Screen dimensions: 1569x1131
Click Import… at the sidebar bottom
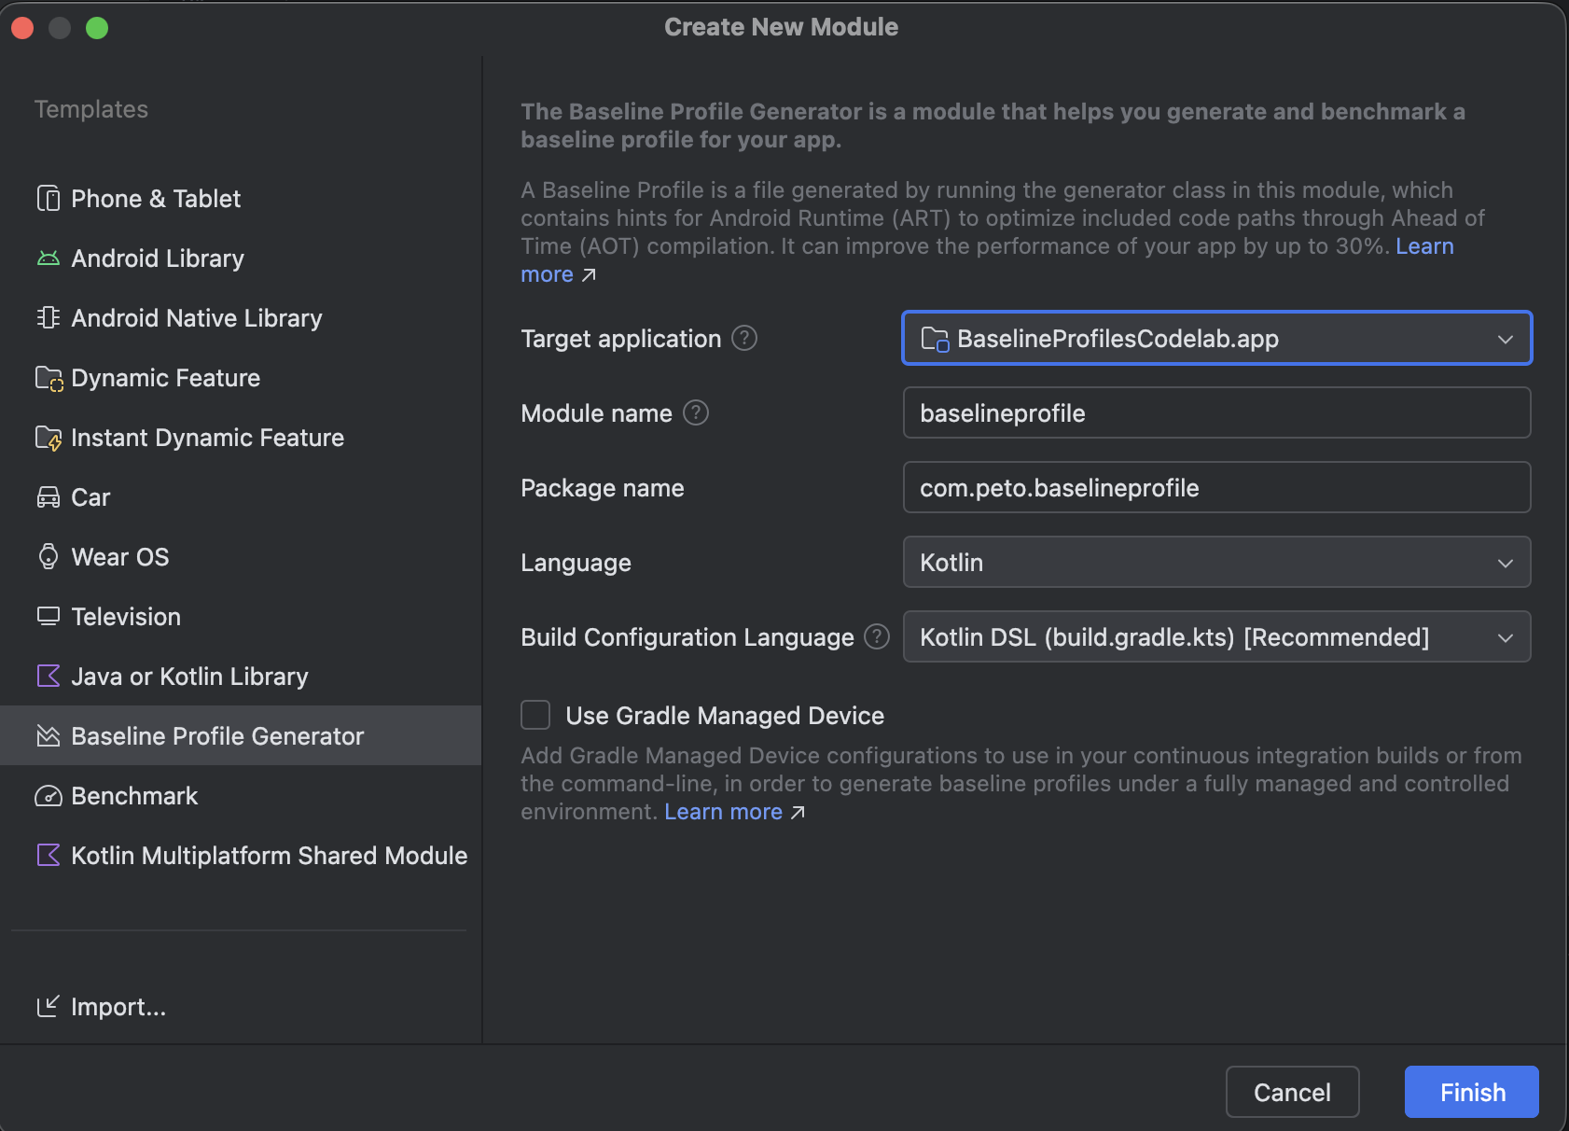click(x=118, y=1007)
